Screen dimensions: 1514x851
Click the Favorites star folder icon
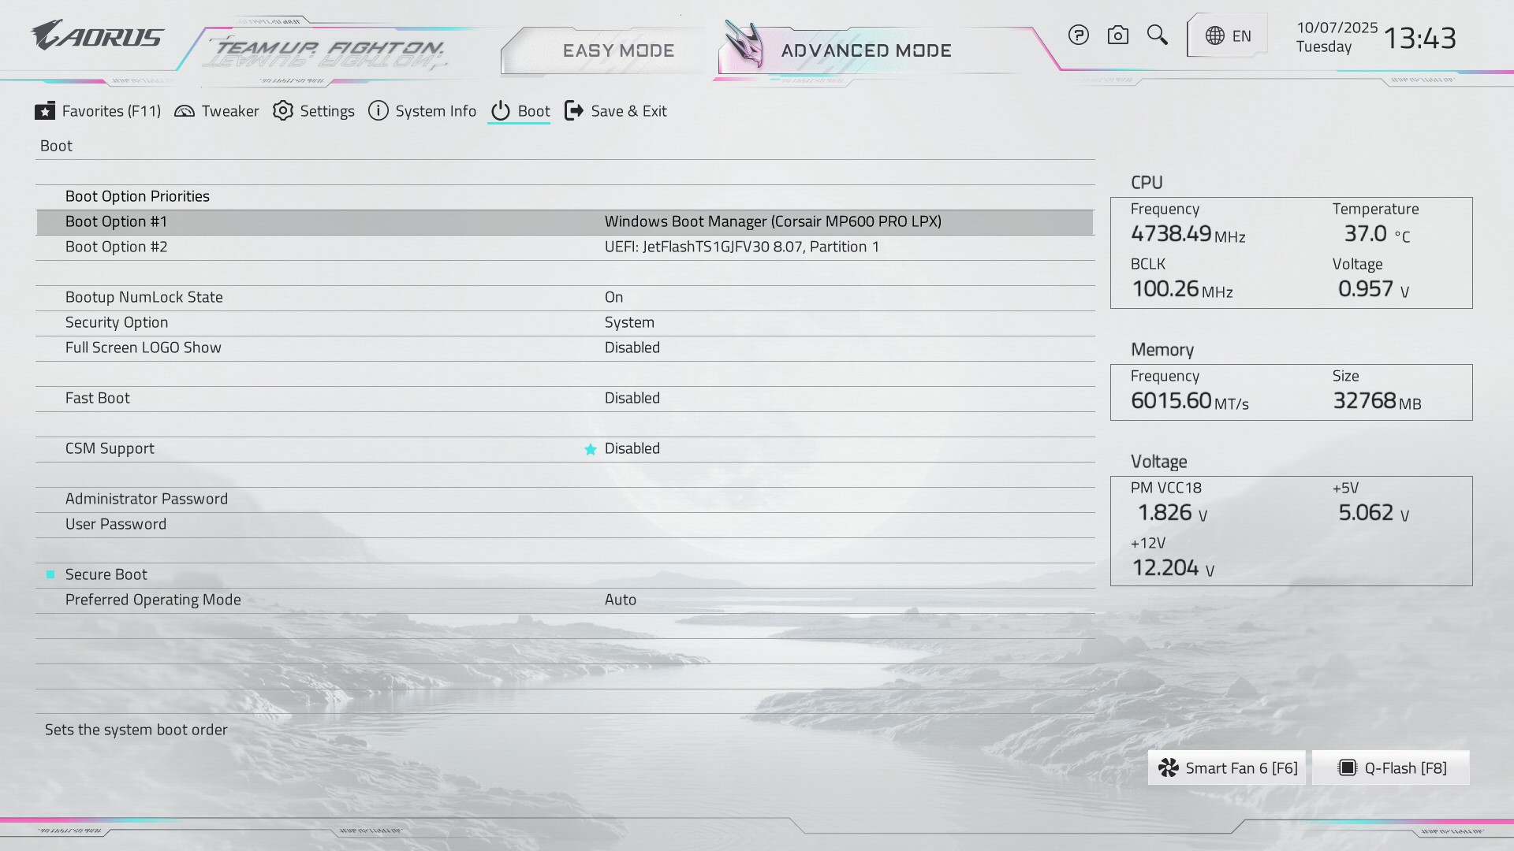[x=45, y=111]
